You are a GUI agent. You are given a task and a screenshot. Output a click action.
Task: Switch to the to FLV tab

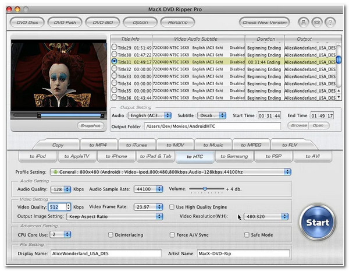[x=290, y=145]
